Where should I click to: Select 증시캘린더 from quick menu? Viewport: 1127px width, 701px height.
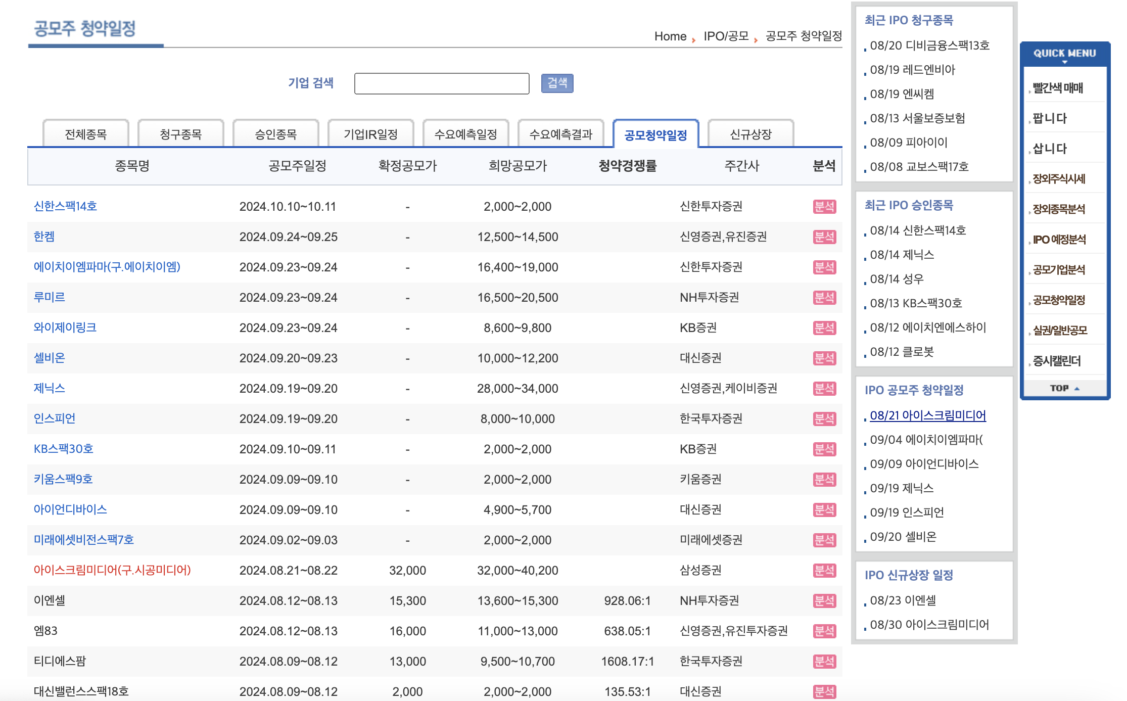(1056, 361)
